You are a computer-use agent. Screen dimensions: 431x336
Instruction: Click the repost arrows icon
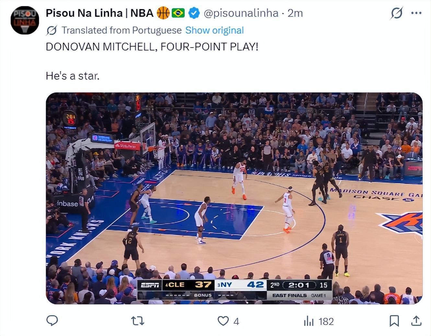(137, 321)
